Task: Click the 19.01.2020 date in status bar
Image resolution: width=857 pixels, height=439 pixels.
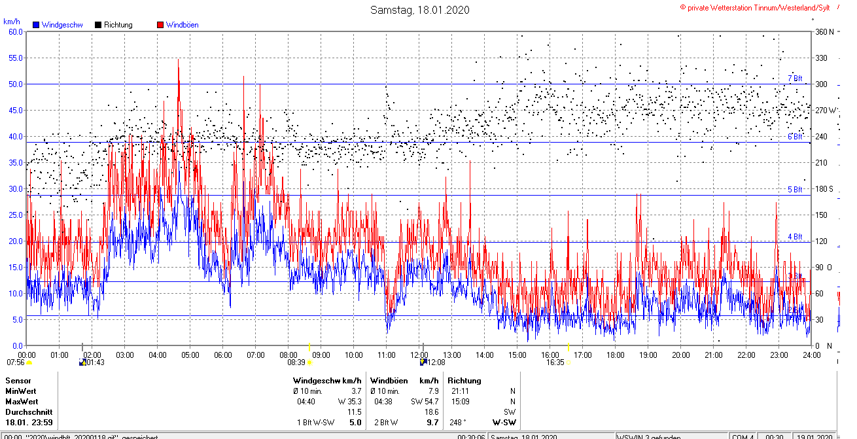Action: point(814,436)
